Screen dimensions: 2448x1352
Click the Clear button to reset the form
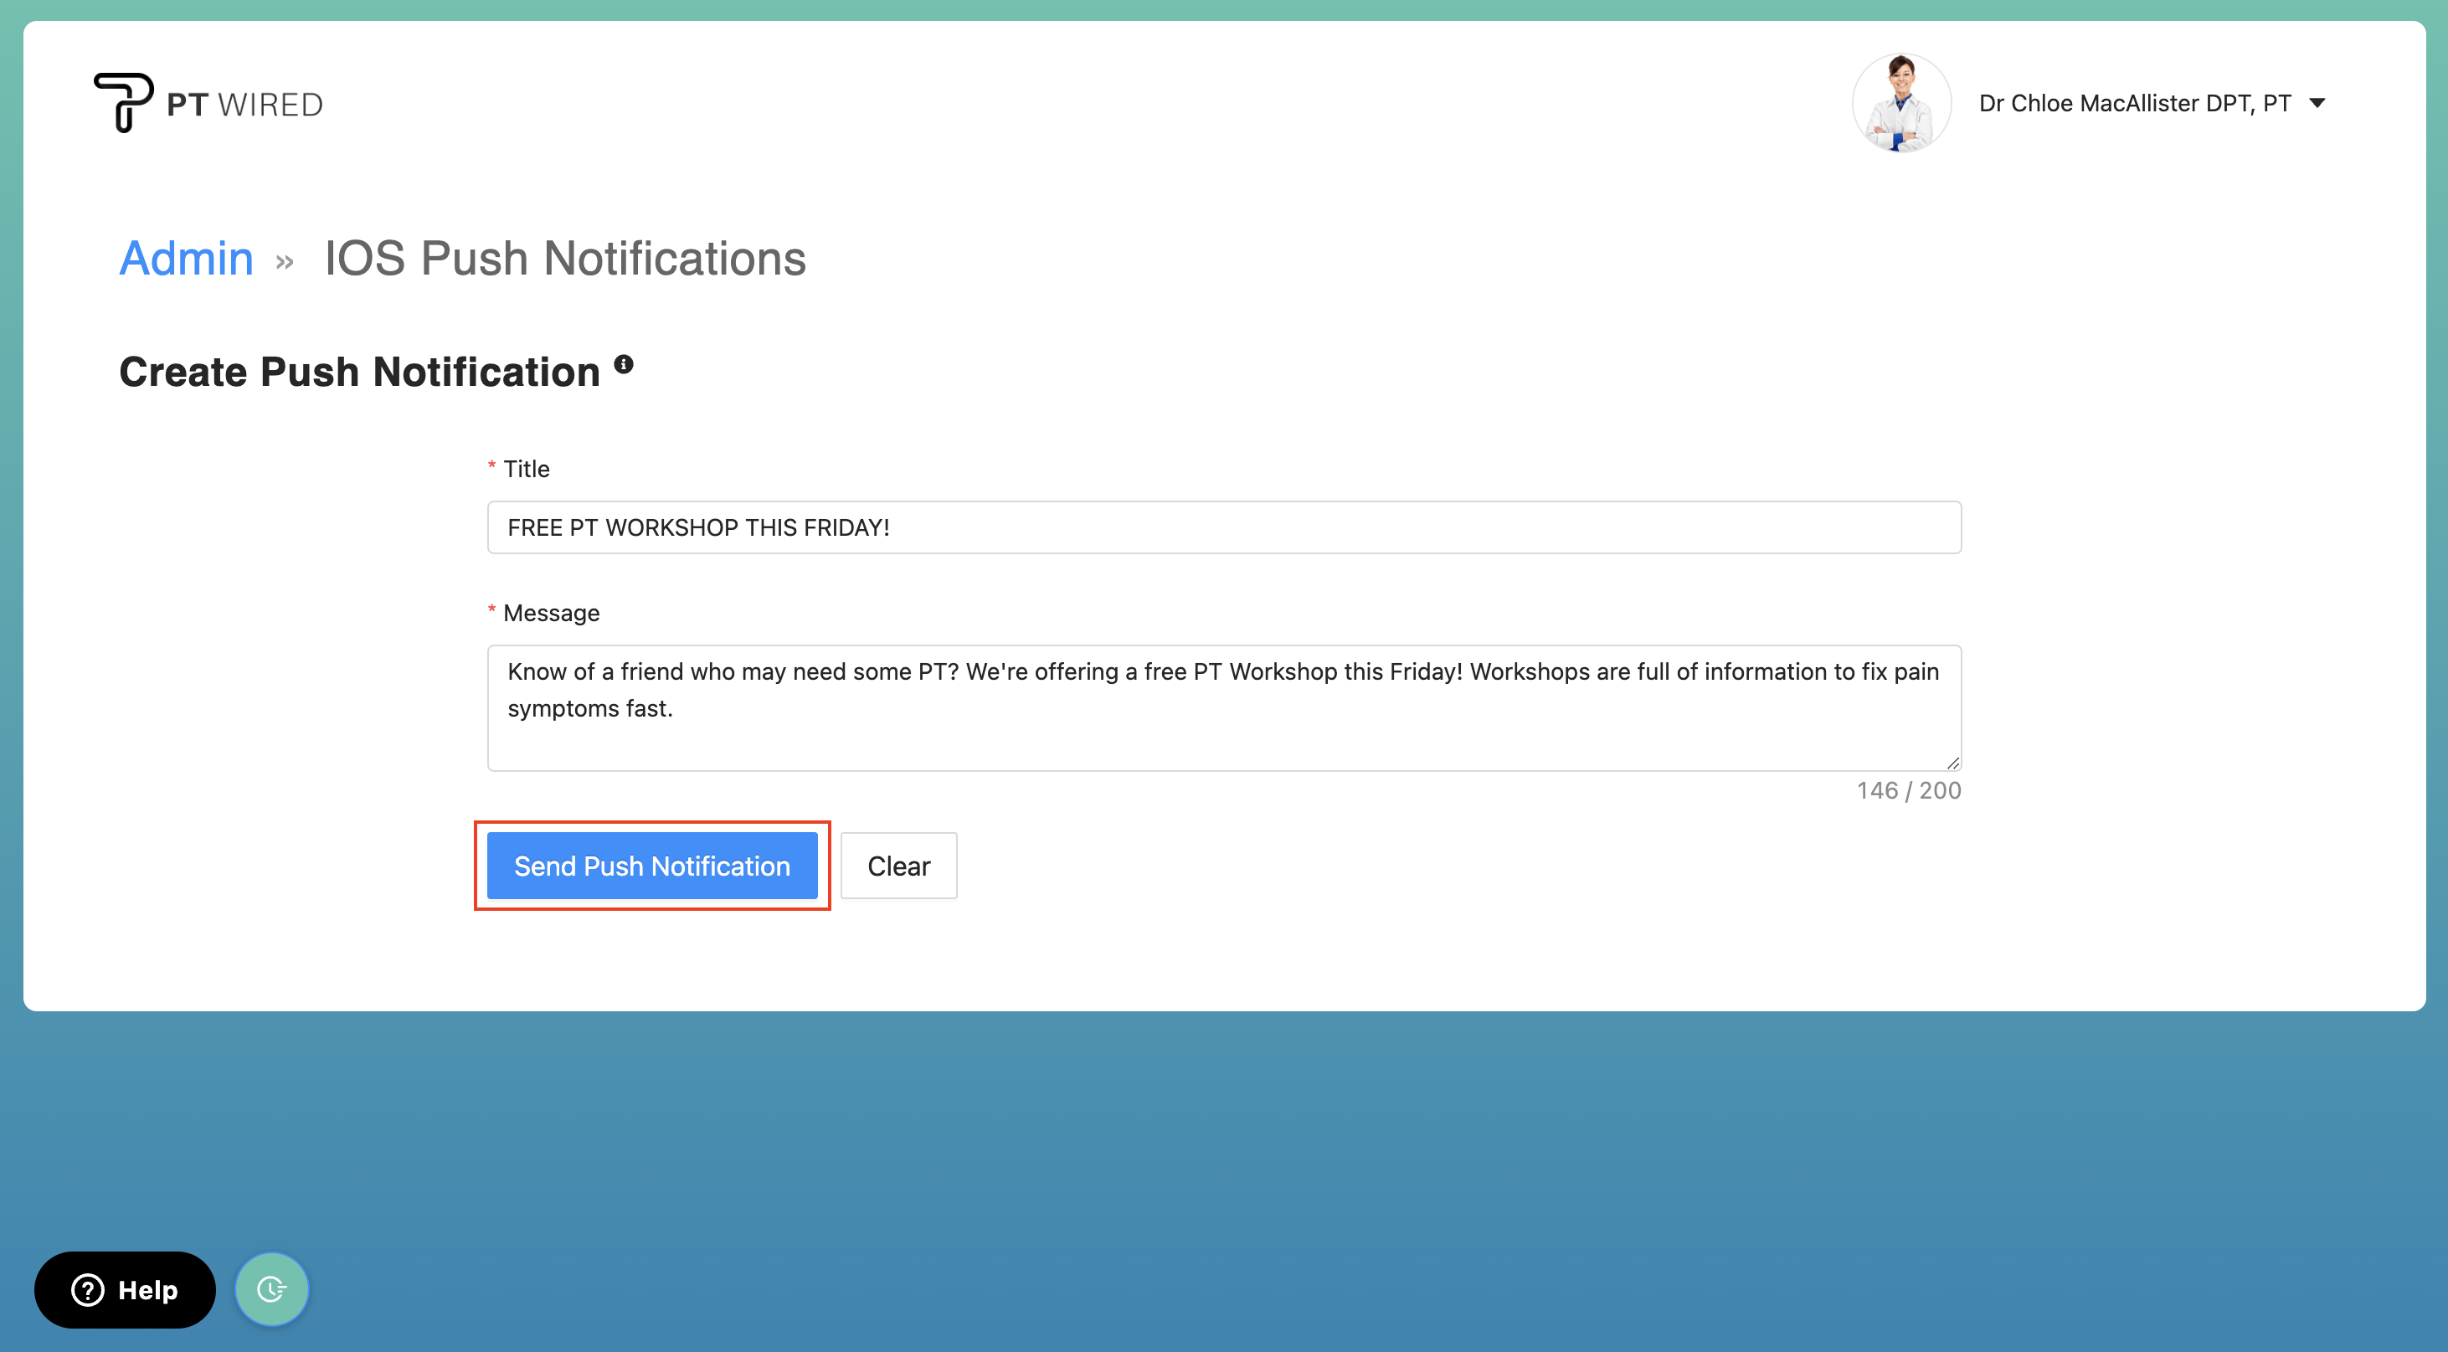click(x=898, y=866)
